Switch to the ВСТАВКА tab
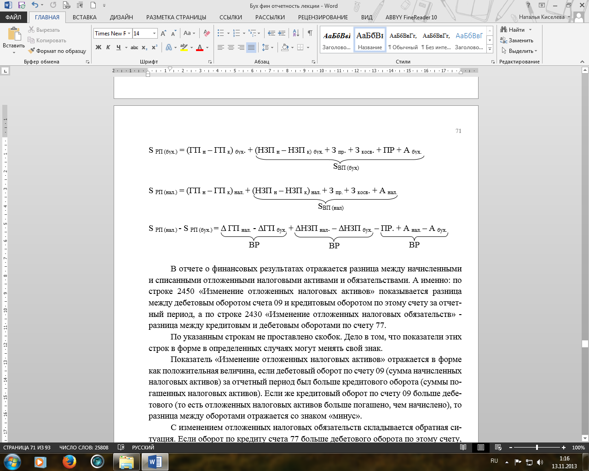Image resolution: width=589 pixels, height=471 pixels. 85,17
